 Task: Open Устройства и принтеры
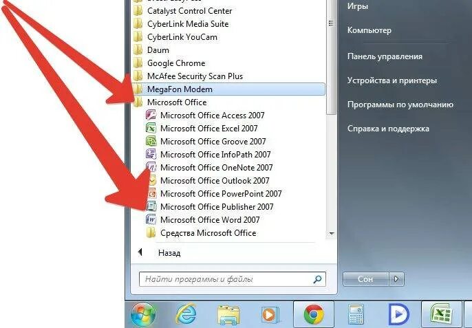tap(392, 80)
